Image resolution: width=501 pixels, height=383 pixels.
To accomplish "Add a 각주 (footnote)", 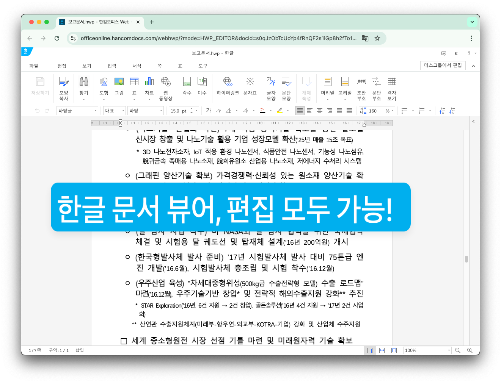I will coord(187,86).
